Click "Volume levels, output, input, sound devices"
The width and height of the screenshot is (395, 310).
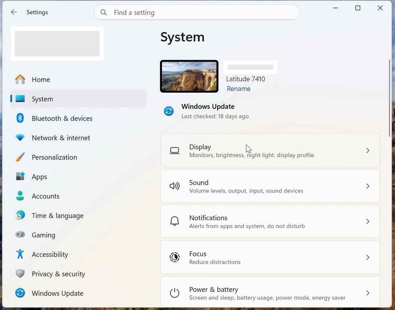coord(246,191)
